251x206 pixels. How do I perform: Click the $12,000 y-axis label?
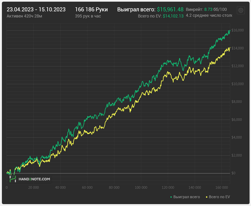(x=237, y=66)
